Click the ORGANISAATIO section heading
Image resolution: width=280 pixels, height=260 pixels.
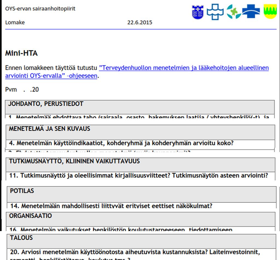point(31,216)
